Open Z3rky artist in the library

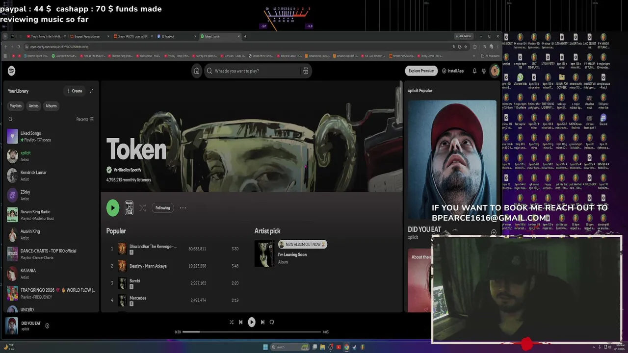52,195
